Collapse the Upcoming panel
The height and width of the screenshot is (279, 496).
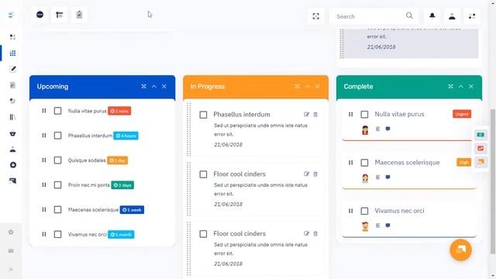pos(154,86)
